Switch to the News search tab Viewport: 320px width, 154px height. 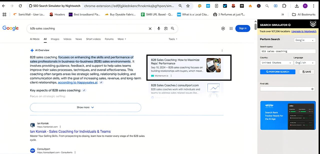pos(78,39)
